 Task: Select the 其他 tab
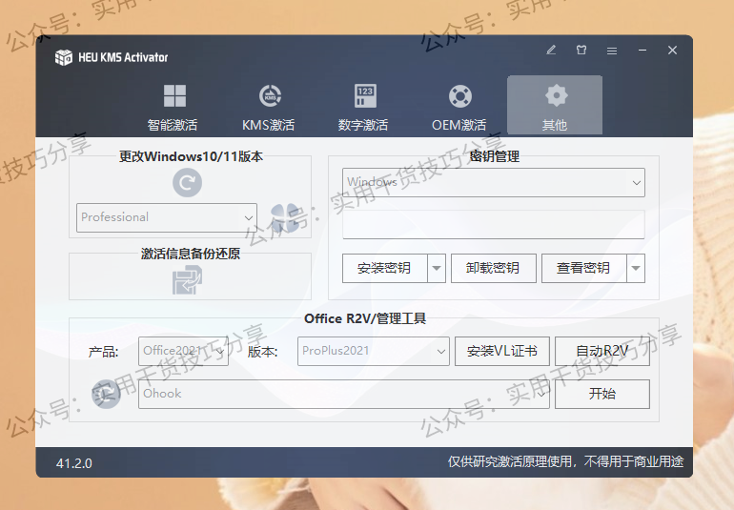pos(555,106)
